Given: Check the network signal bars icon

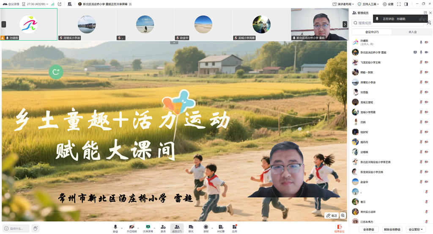Looking at the screenshot, I should click(52, 4).
